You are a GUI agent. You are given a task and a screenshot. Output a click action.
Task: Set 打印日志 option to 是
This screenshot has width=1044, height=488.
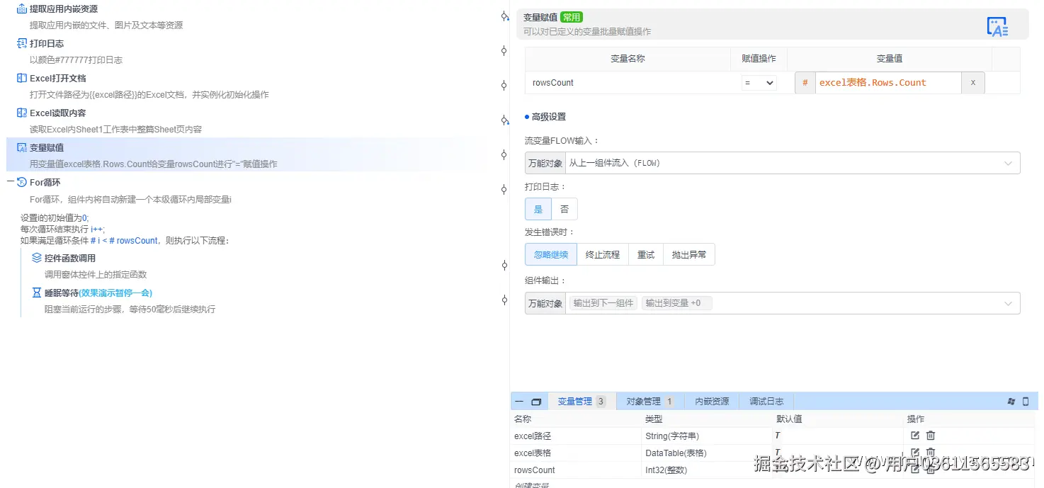tap(538, 210)
